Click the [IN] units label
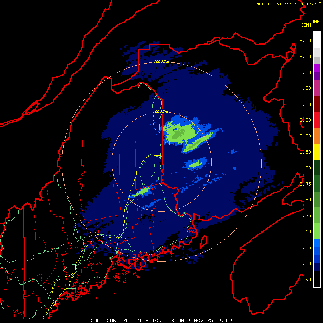This screenshot has height=323, width=323. click(x=306, y=25)
